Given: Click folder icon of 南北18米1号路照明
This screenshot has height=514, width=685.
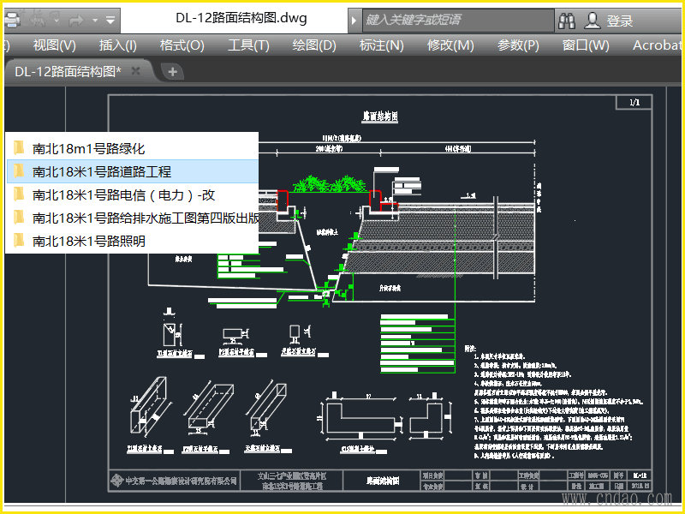Looking at the screenshot, I should point(19,241).
